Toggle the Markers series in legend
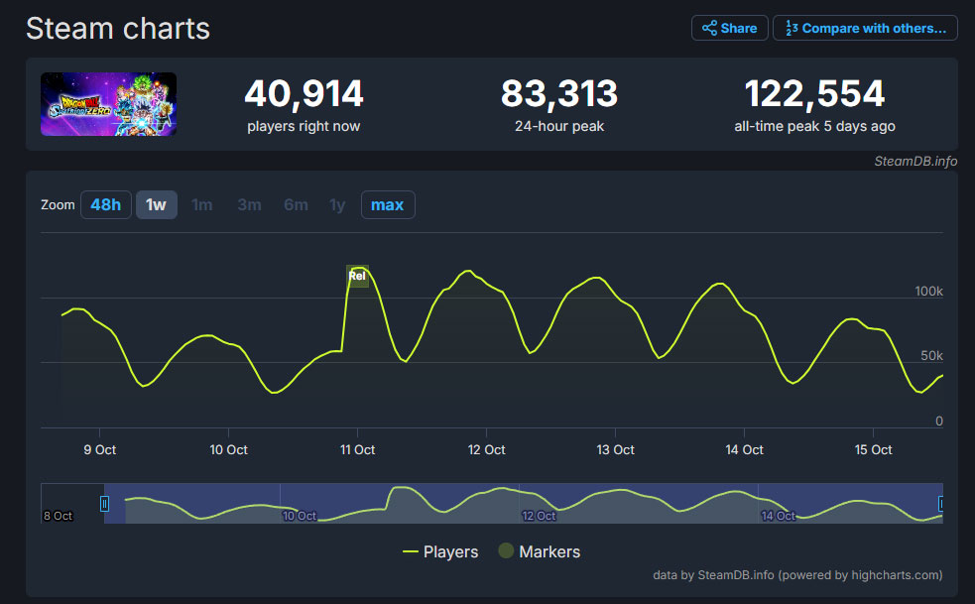Image resolution: width=975 pixels, height=604 pixels. [x=538, y=551]
